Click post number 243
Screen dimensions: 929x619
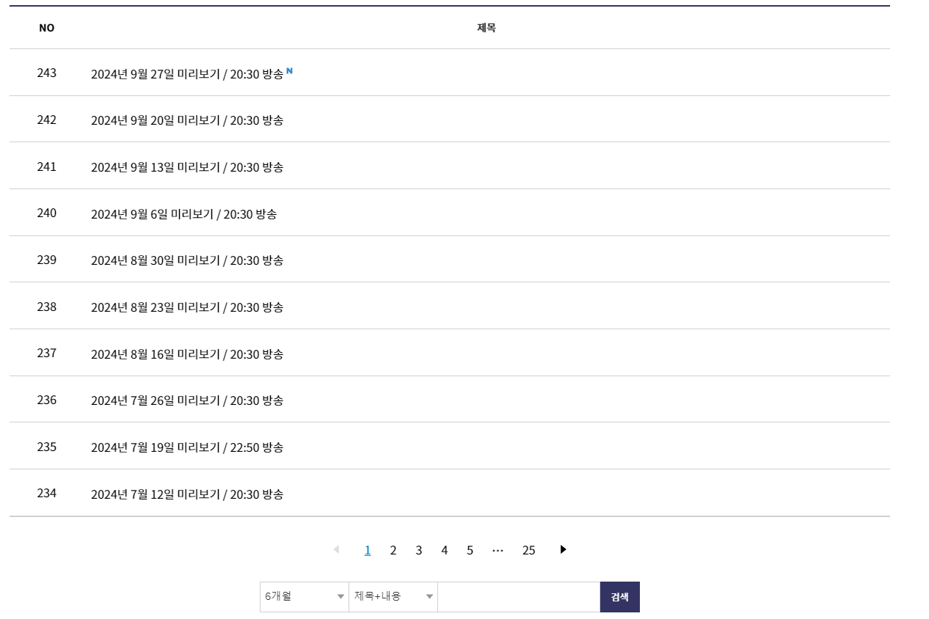click(46, 73)
